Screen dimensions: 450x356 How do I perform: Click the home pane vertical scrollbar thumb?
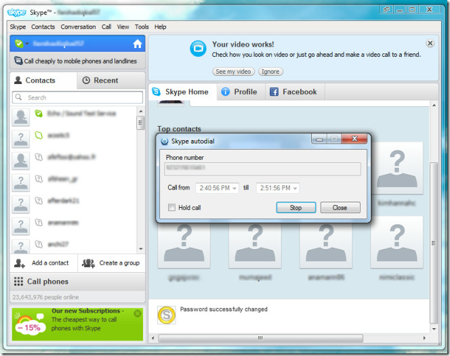(x=434, y=243)
